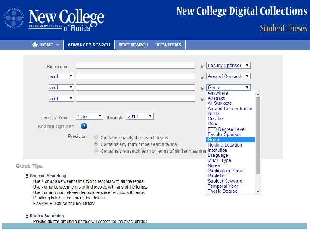This screenshot has height=232, width=310.
Task: Open the Faculty Sponsor field dropdown
Action: [x=228, y=65]
